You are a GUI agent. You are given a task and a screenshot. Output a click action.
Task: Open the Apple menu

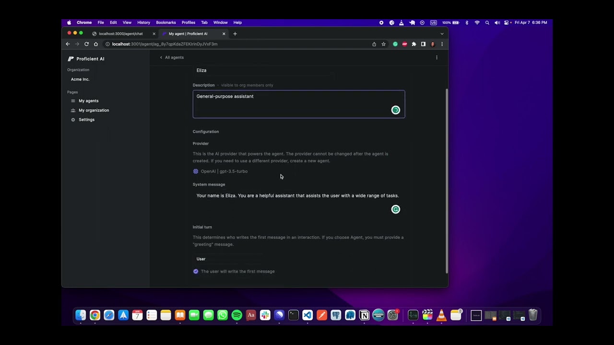(69, 23)
